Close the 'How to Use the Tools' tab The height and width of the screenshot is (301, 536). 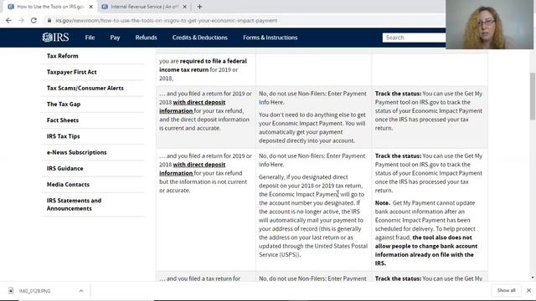tap(91, 7)
